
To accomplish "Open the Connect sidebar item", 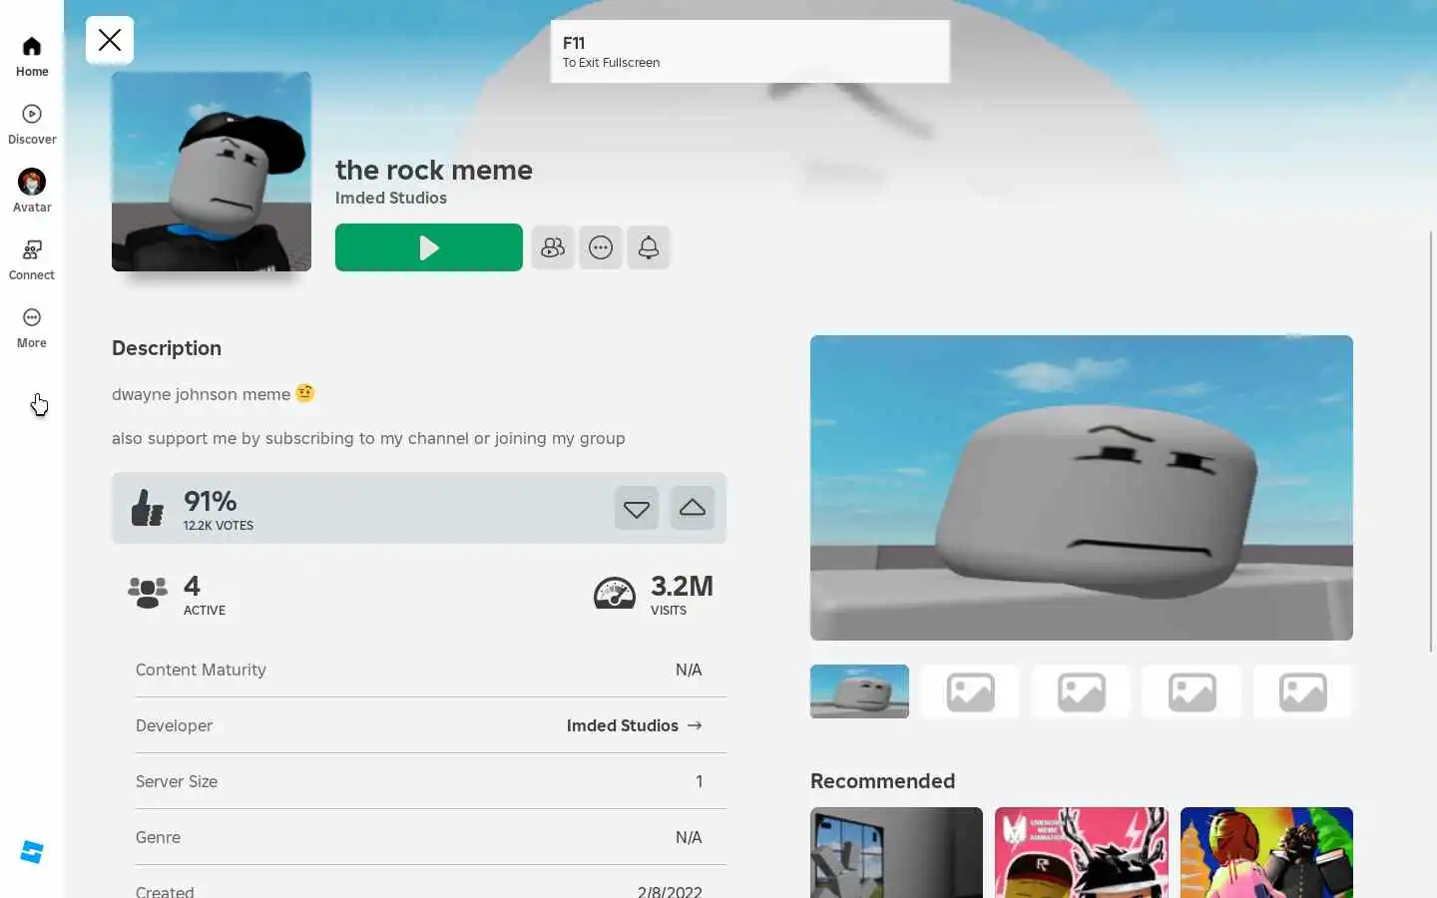I will point(32,260).
